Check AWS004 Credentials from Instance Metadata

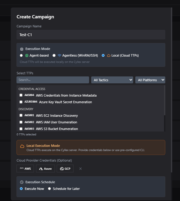pyautogui.click(x=21, y=95)
